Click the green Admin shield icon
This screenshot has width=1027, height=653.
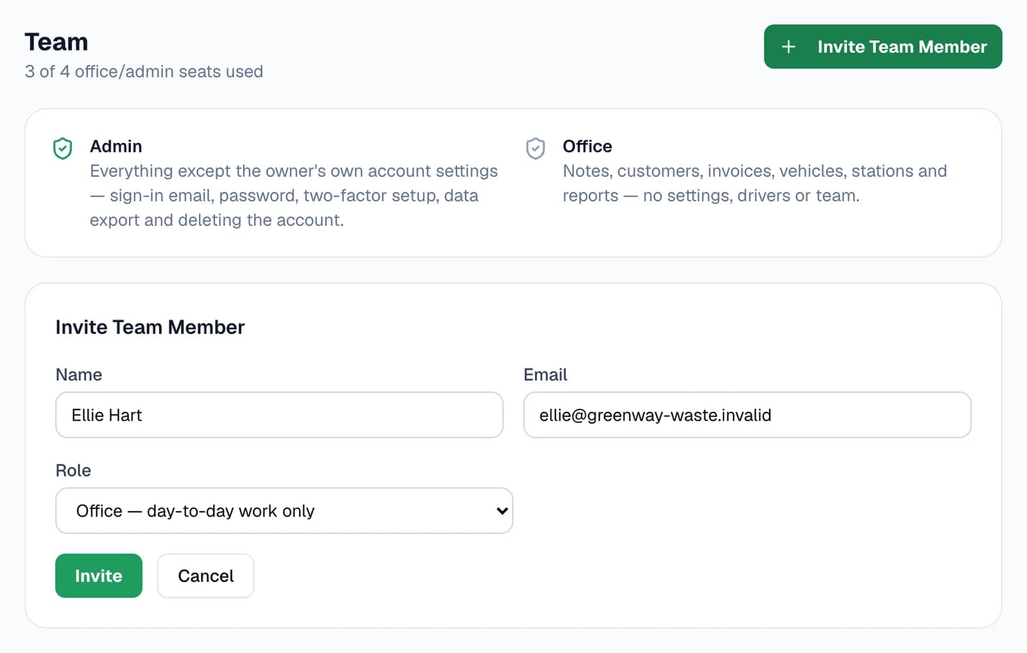pyautogui.click(x=62, y=148)
